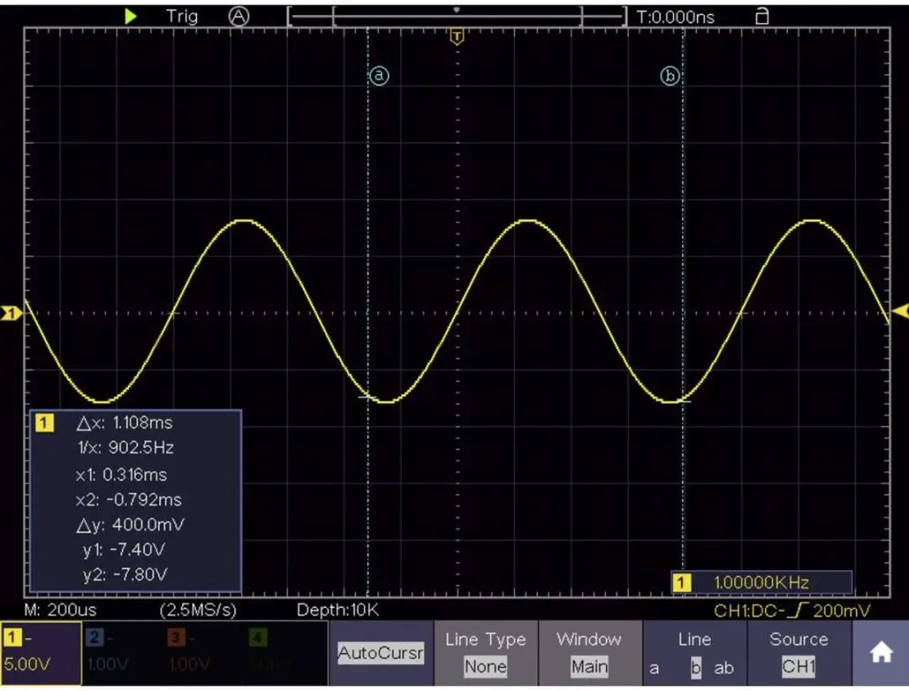Click the rising edge trigger slope icon
This screenshot has width=909, height=691.
point(798,610)
